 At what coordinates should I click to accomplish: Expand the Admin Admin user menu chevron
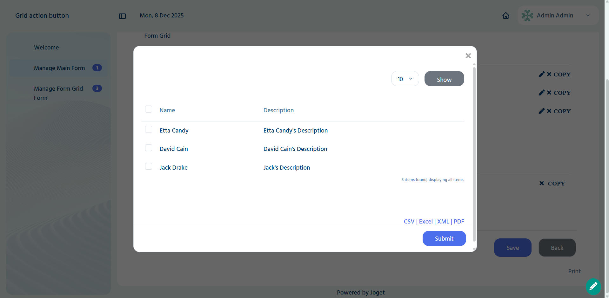[x=588, y=16]
